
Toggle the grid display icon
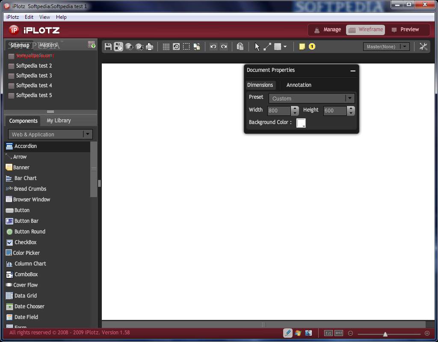[x=166, y=47]
